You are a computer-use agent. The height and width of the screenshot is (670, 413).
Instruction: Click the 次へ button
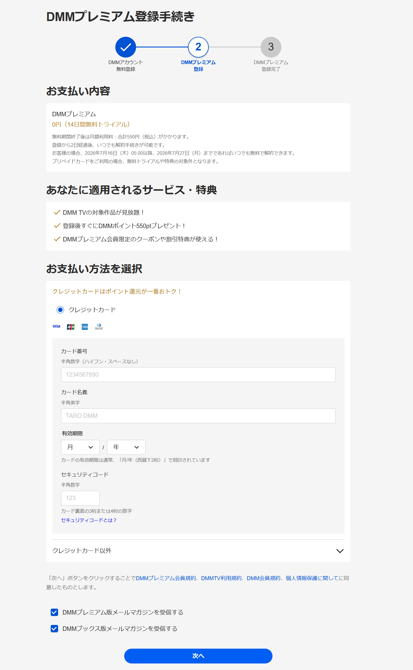click(198, 656)
